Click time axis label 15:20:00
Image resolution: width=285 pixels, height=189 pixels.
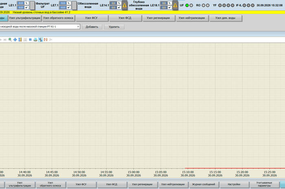point(242,172)
